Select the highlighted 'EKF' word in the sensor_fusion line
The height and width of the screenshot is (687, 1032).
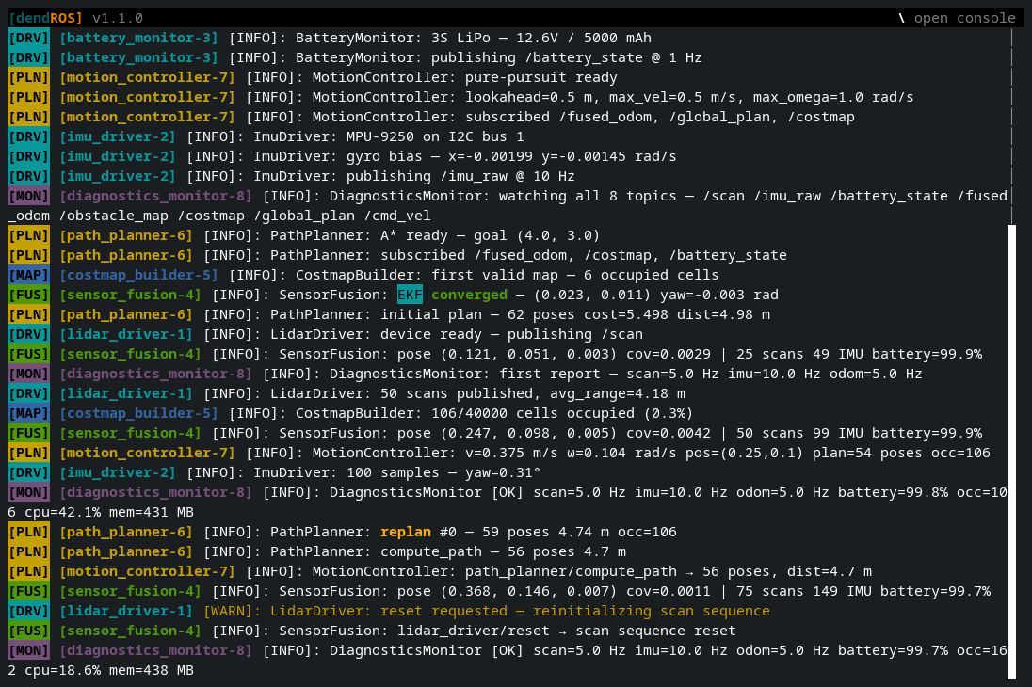point(410,295)
